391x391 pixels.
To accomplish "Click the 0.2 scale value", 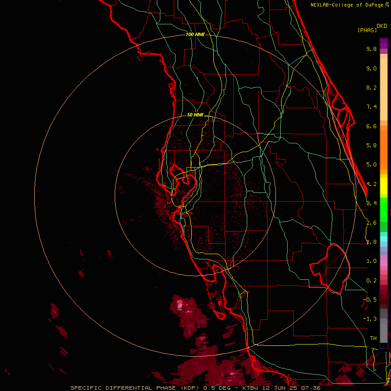I will pos(371,281).
